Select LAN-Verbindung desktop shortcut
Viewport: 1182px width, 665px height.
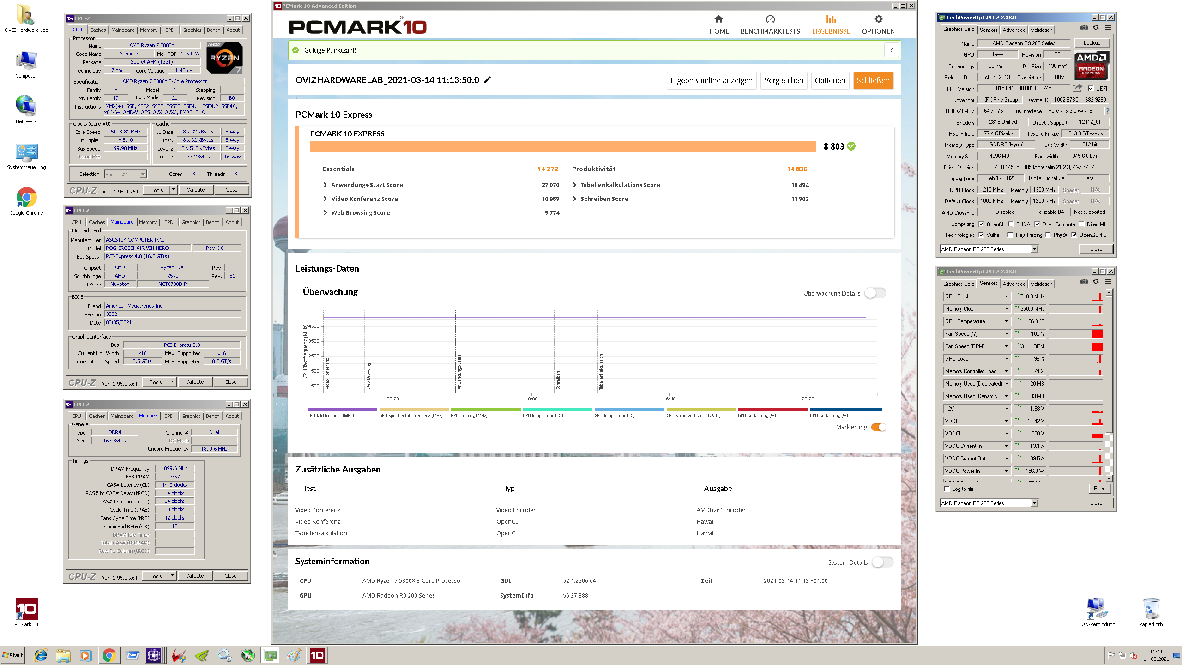coord(1097,612)
